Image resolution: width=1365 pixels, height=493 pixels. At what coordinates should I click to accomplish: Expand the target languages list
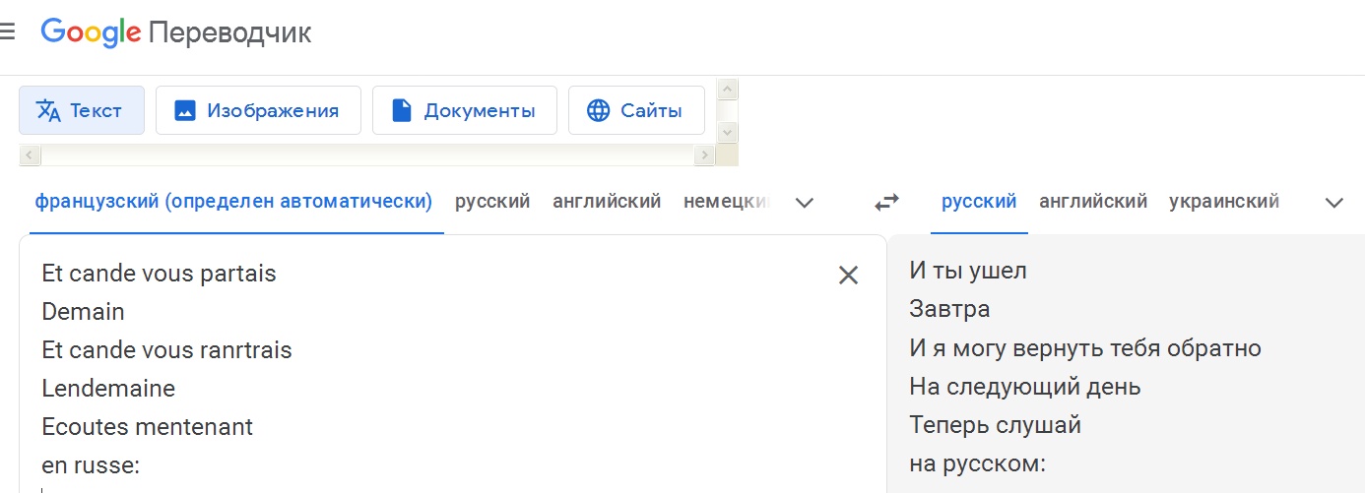click(1334, 203)
